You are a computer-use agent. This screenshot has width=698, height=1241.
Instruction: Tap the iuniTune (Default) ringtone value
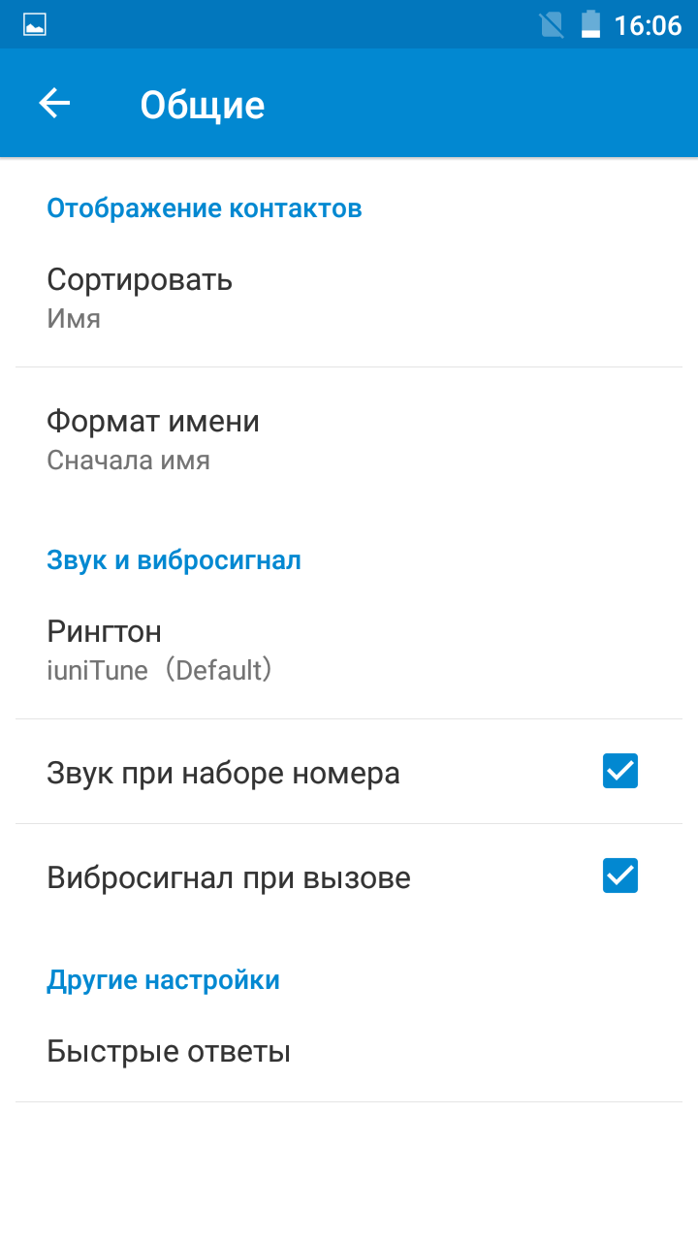pos(159,669)
